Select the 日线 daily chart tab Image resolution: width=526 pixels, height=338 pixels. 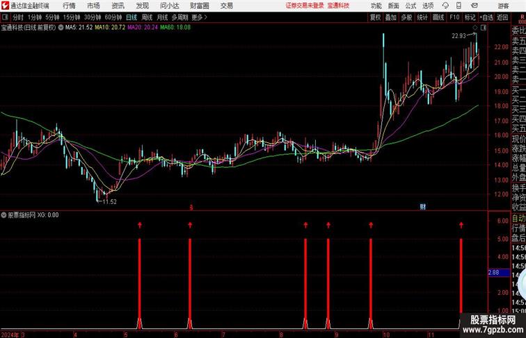(131, 17)
